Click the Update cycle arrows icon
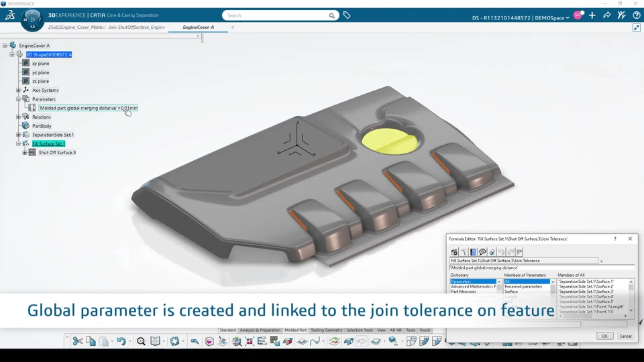 point(174,341)
